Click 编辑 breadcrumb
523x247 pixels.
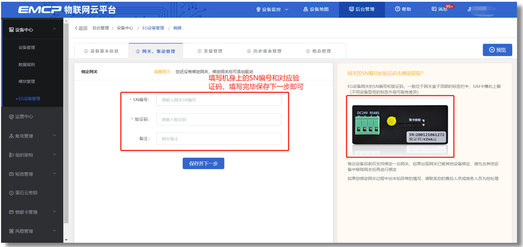[177, 28]
